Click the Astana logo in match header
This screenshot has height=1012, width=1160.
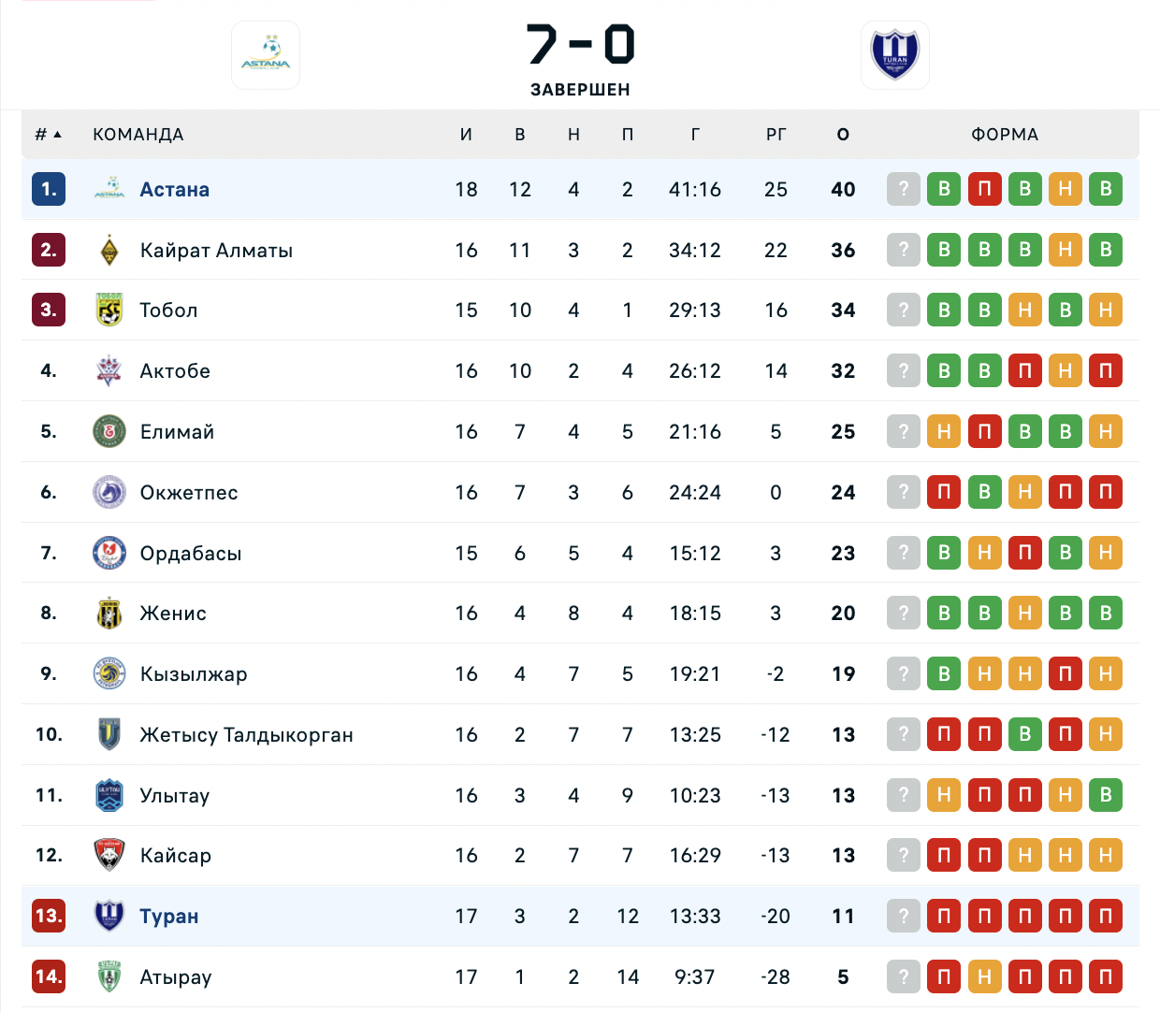coord(266,55)
